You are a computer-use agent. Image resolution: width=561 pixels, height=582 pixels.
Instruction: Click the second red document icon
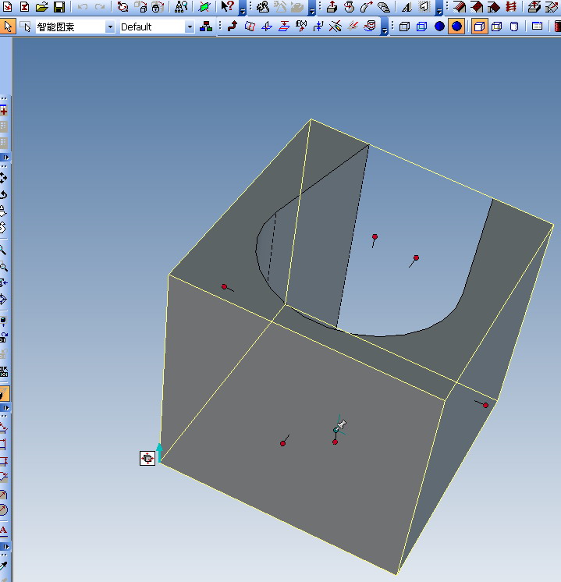pyautogui.click(x=24, y=6)
